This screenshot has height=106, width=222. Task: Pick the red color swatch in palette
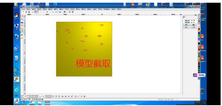click(x=199, y=29)
